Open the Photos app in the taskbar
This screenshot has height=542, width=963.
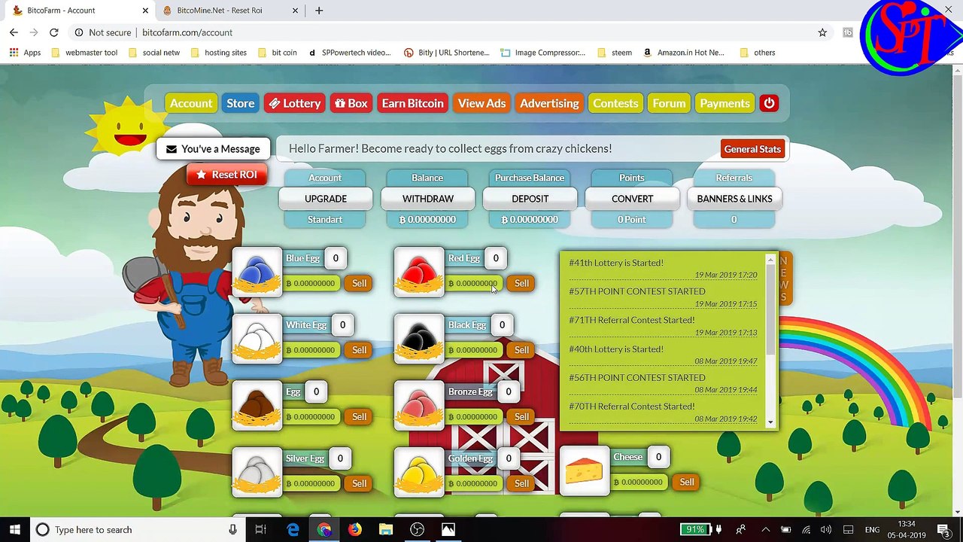pyautogui.click(x=448, y=529)
